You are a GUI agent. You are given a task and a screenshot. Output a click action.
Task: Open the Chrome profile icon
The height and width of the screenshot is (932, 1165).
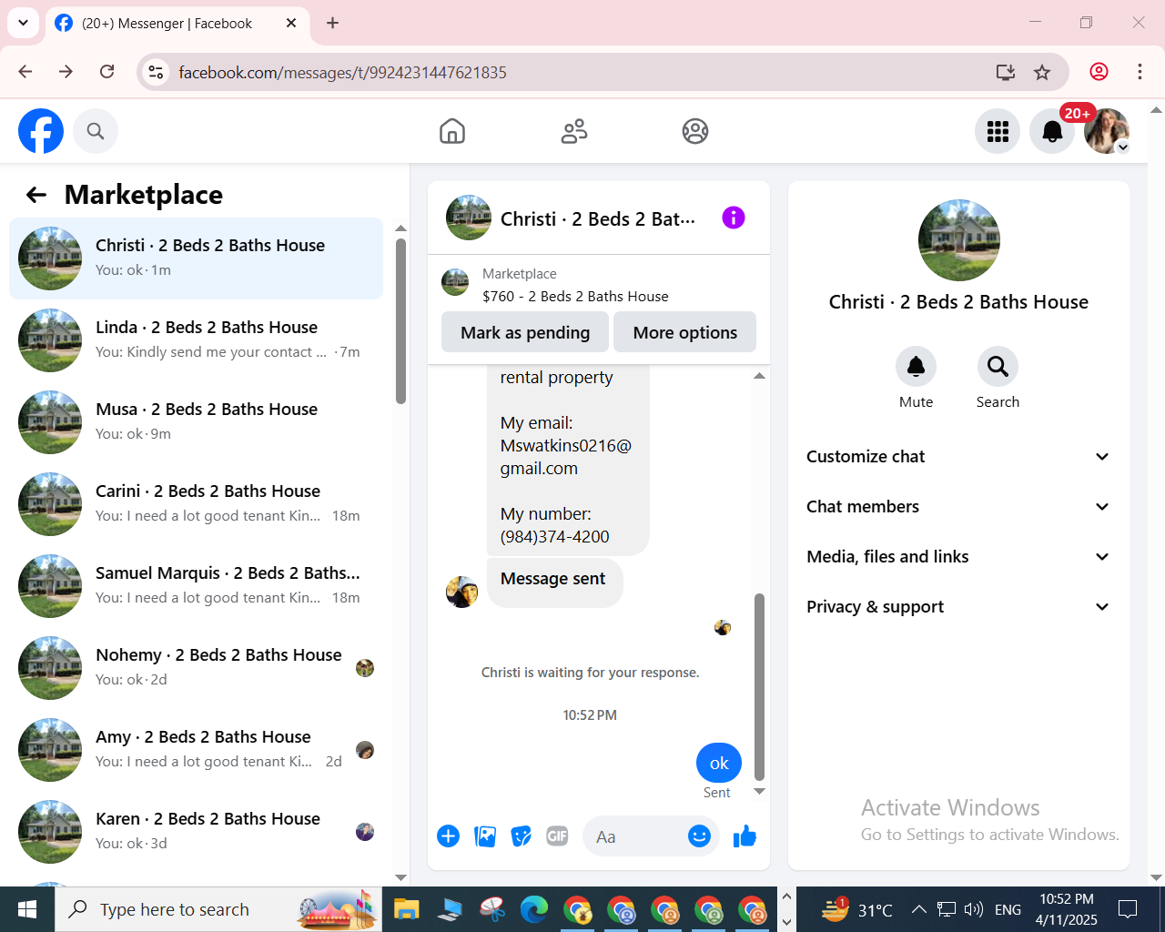(1099, 72)
